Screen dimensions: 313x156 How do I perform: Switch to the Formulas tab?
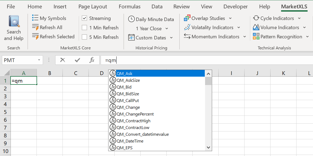coord(130,6)
